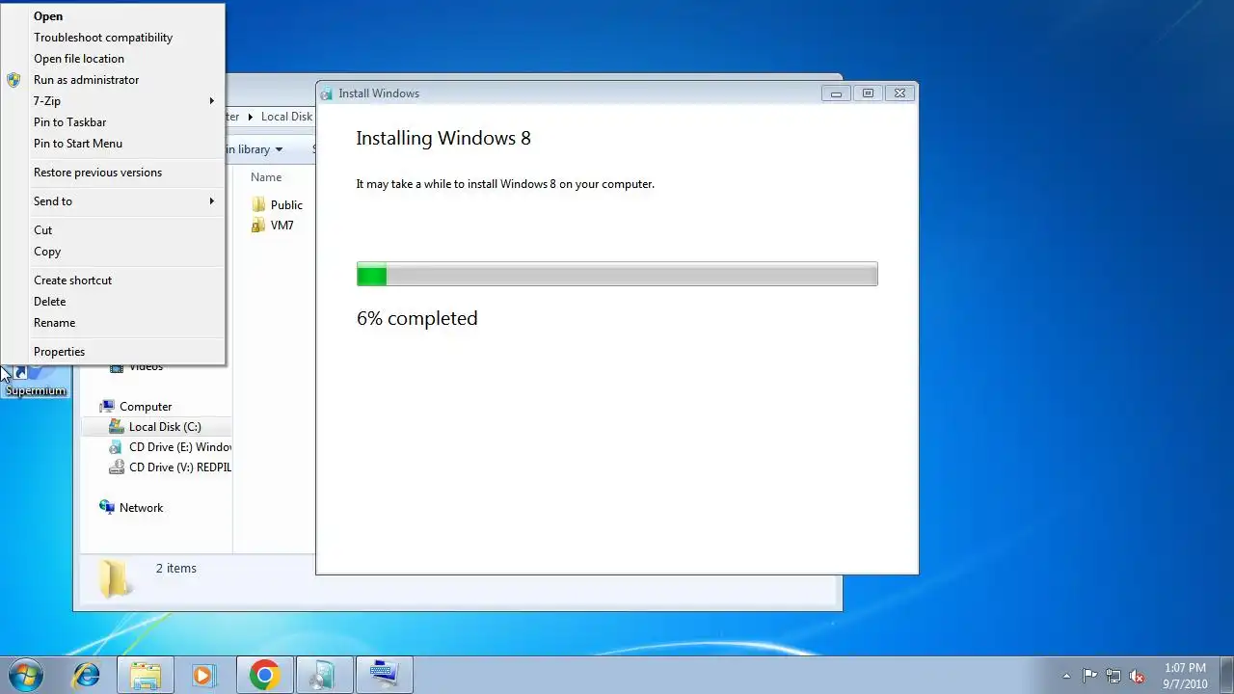Image resolution: width=1234 pixels, height=694 pixels.
Task: Choose Run as administrator
Action: tap(114, 80)
